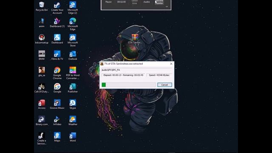Pause the screen recording

[x=108, y=2]
